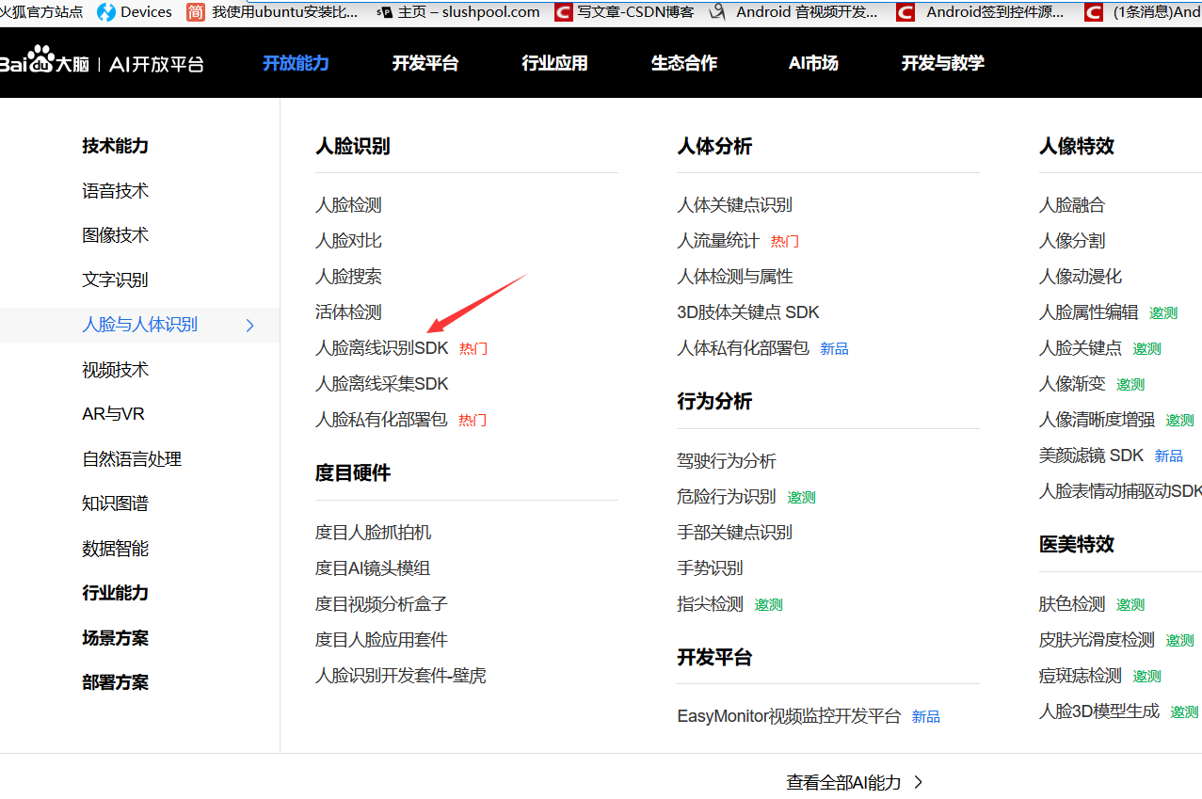Select 数据智能 in the sidebar
1202x799 pixels.
[x=115, y=549]
